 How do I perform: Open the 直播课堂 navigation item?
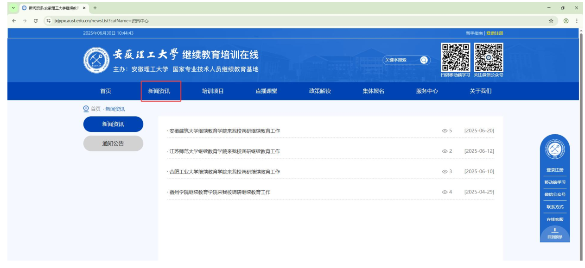(x=267, y=91)
